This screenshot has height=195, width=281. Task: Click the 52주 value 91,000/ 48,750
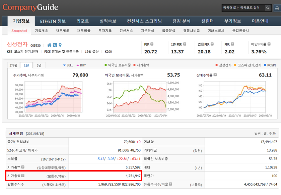click(129, 150)
